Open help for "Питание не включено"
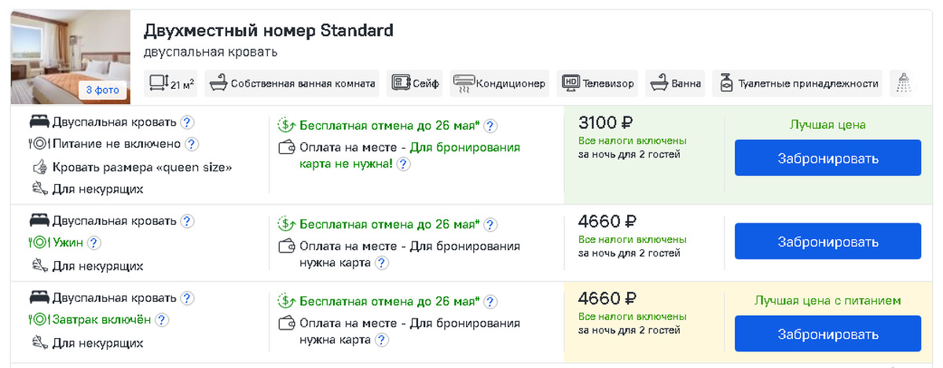 pos(191,145)
